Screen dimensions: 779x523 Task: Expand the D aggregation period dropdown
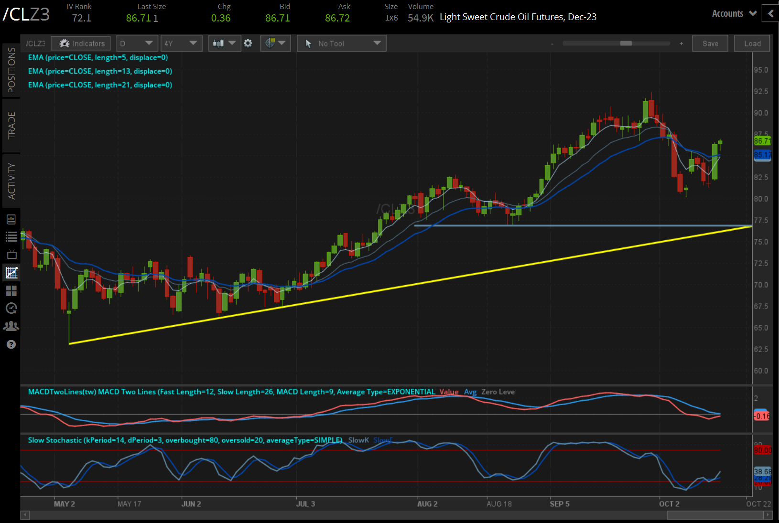pyautogui.click(x=137, y=43)
